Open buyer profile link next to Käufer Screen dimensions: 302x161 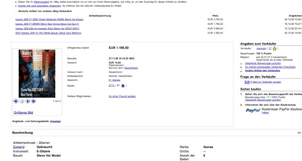tap(111, 85)
